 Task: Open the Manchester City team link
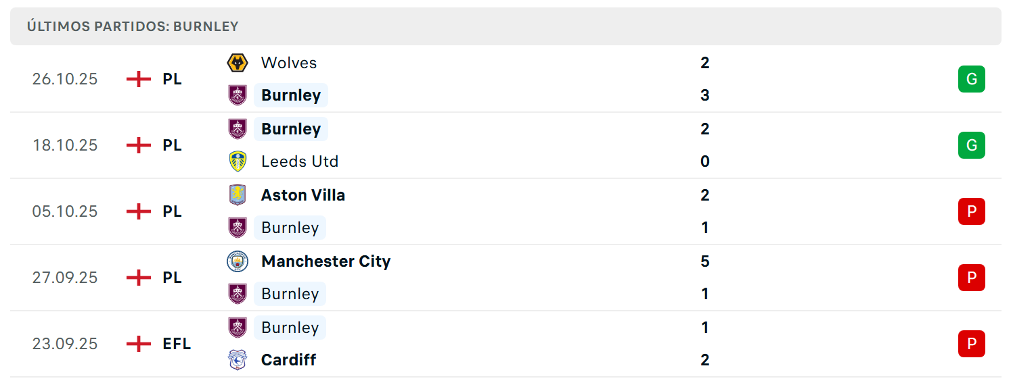326,261
